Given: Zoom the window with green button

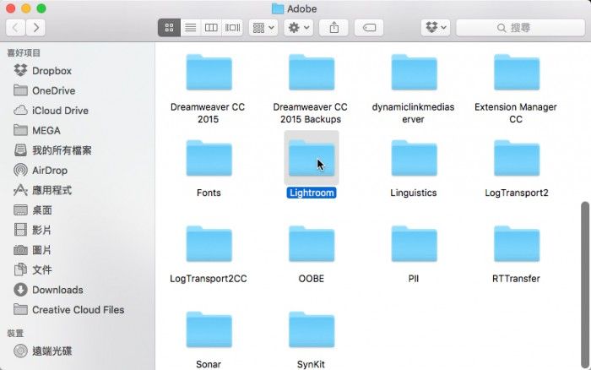Looking at the screenshot, I should pyautogui.click(x=41, y=8).
